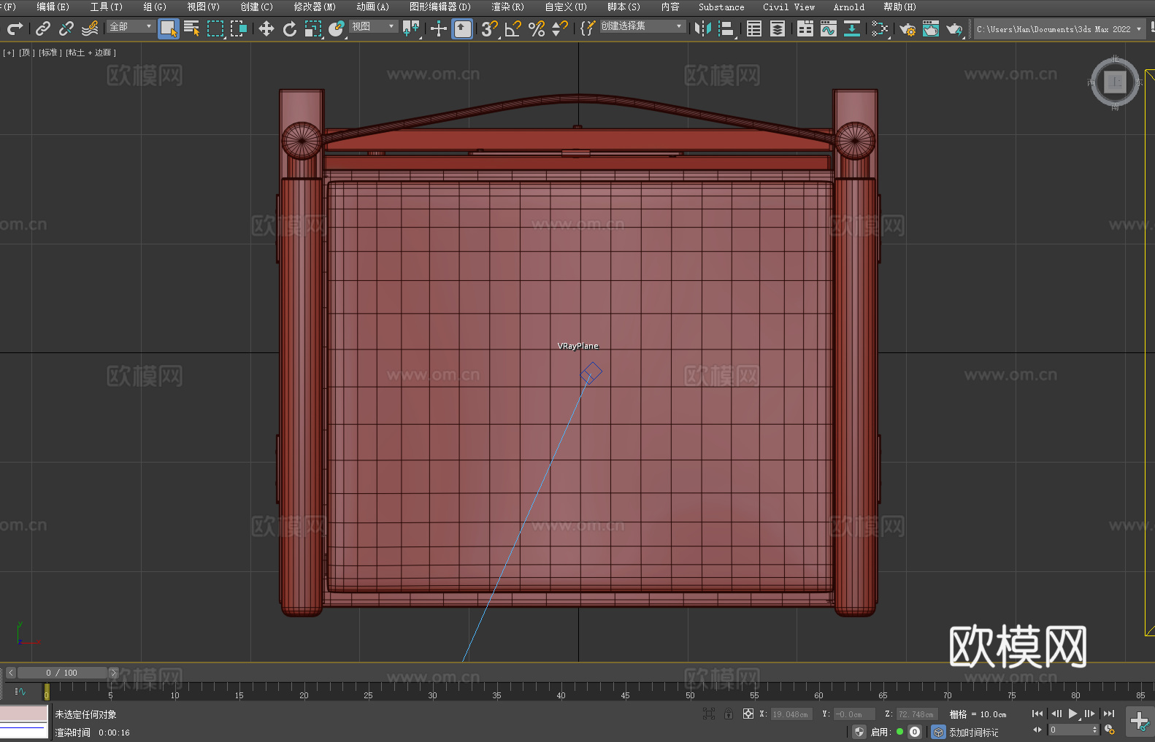Open the Material Editor flyout icon
The width and height of the screenshot is (1155, 742).
click(880, 28)
